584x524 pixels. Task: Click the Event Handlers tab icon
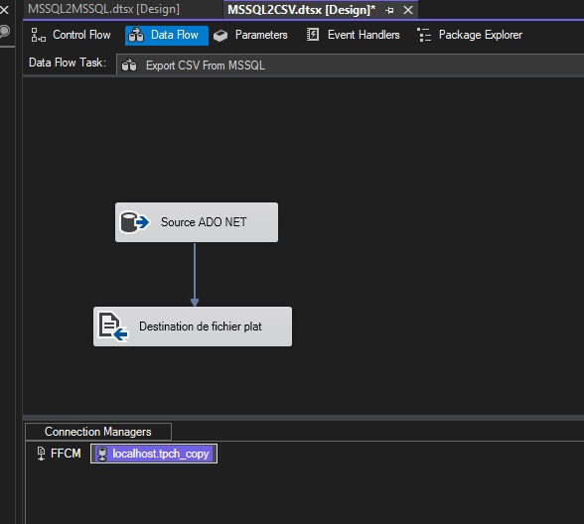(x=313, y=35)
